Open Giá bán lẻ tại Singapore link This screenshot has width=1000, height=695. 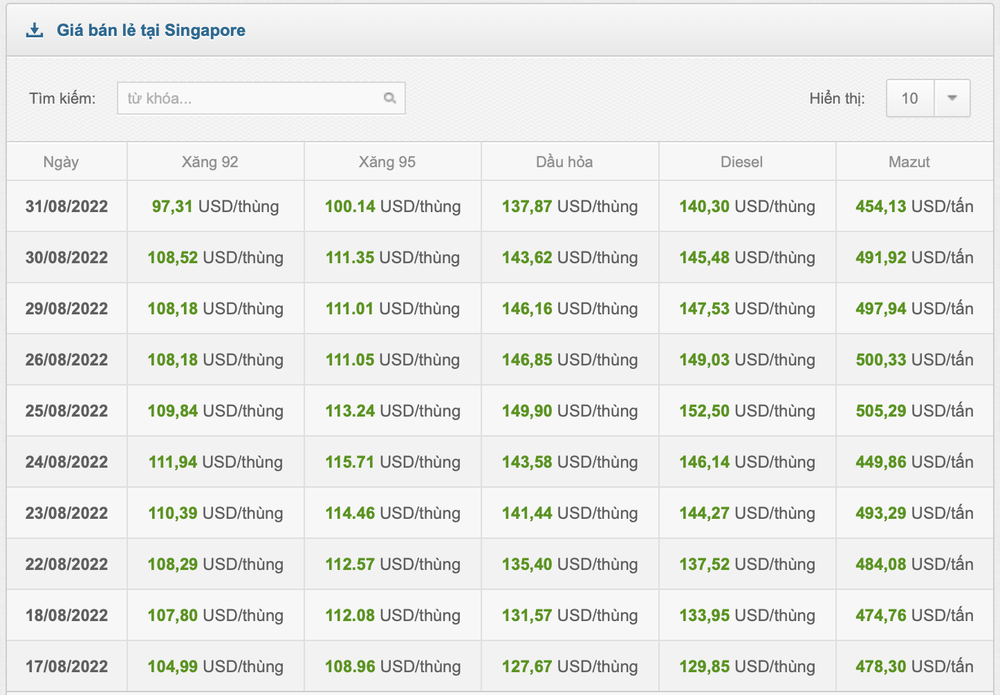coord(151,30)
